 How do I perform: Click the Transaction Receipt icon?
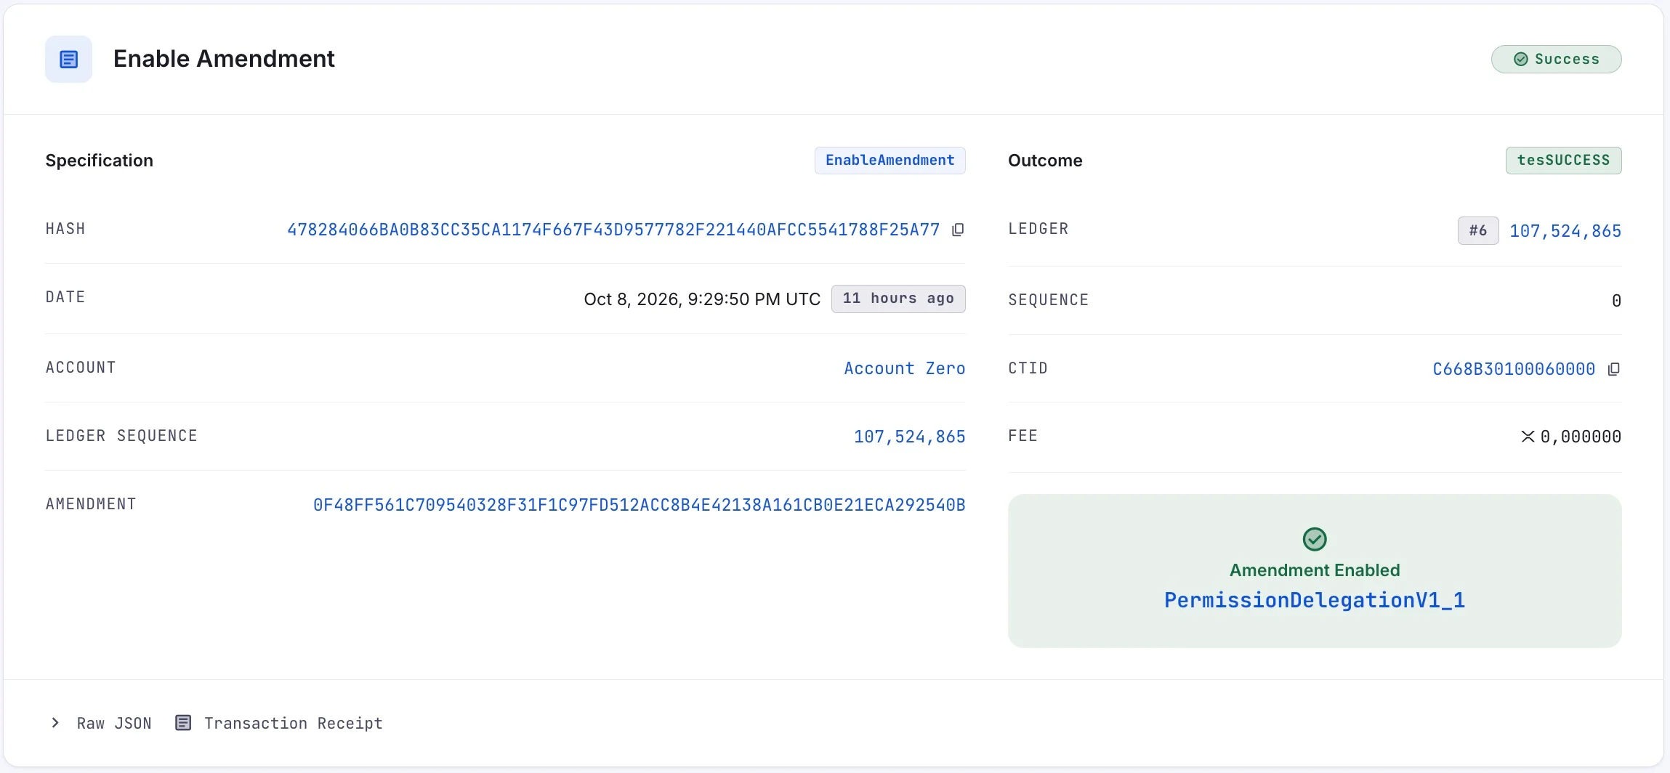coord(183,723)
